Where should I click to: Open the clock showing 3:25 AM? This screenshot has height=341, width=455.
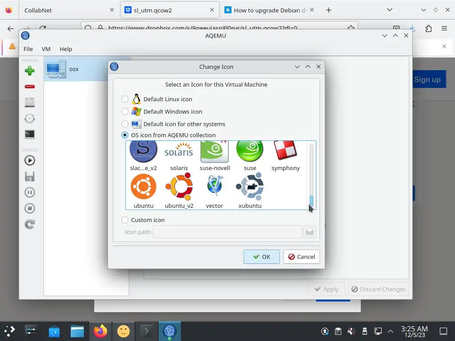[415, 331]
